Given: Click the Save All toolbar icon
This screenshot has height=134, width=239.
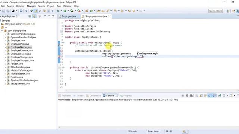Looking at the screenshot, I should tap(8, 11).
